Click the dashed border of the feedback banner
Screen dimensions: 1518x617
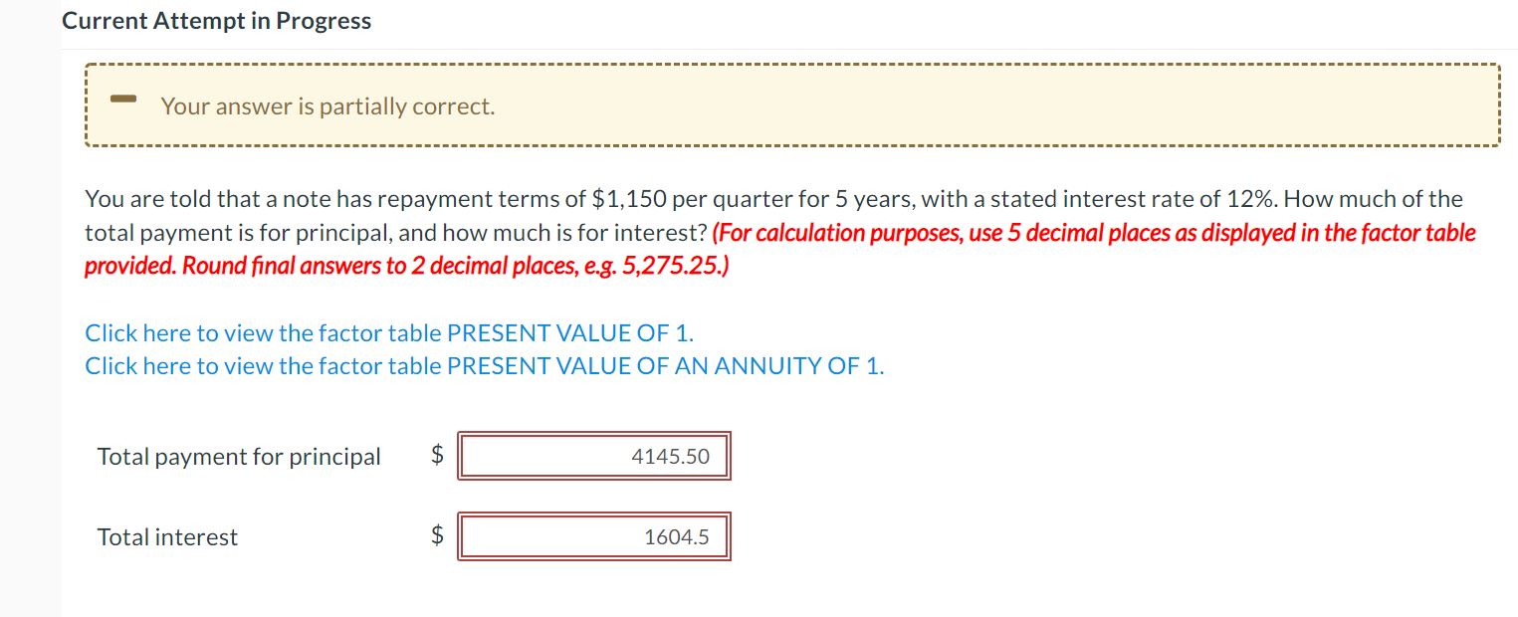point(793,63)
